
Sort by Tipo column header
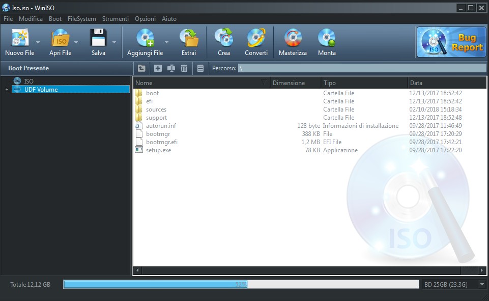pyautogui.click(x=364, y=83)
